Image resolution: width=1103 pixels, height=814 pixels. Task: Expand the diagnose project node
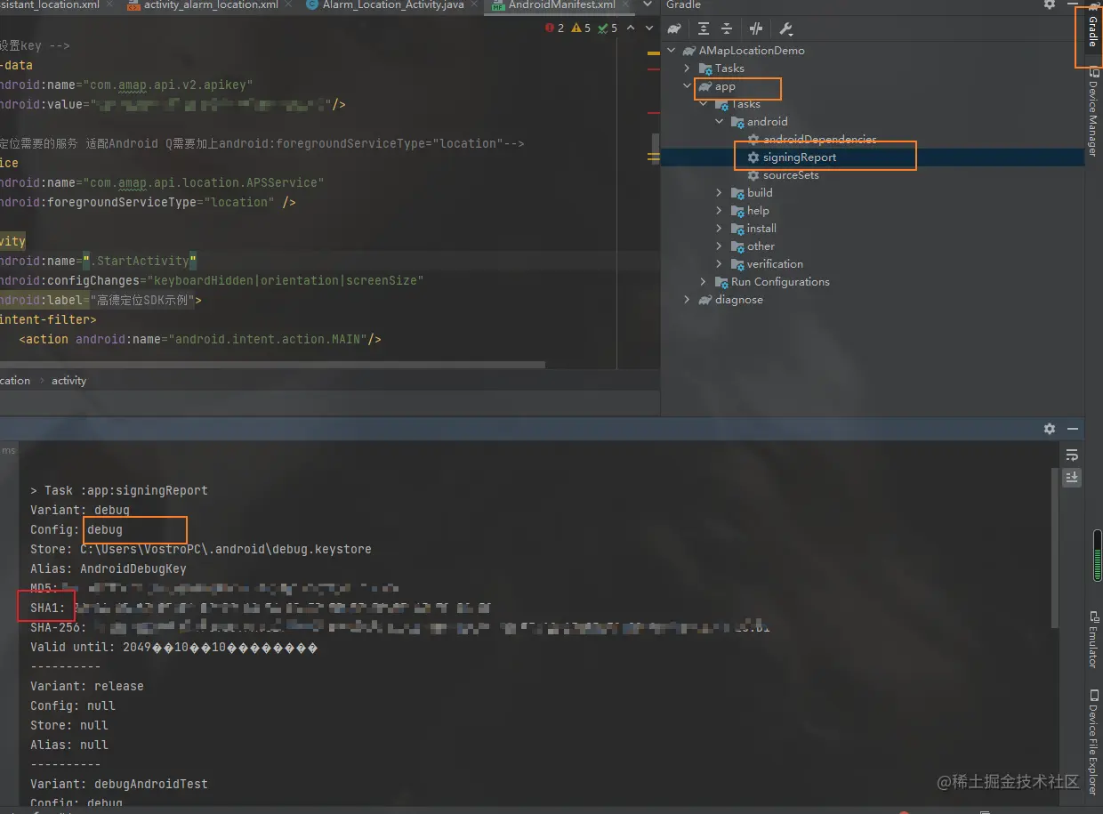687,300
